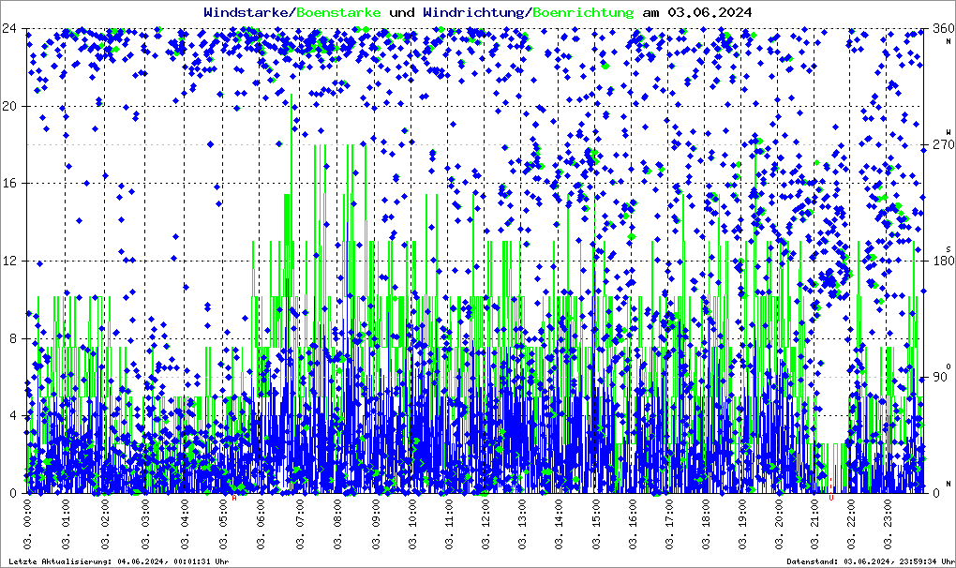Click the 12 label on the wind speed axis
Screen dimensions: 956x568
(x=8, y=261)
